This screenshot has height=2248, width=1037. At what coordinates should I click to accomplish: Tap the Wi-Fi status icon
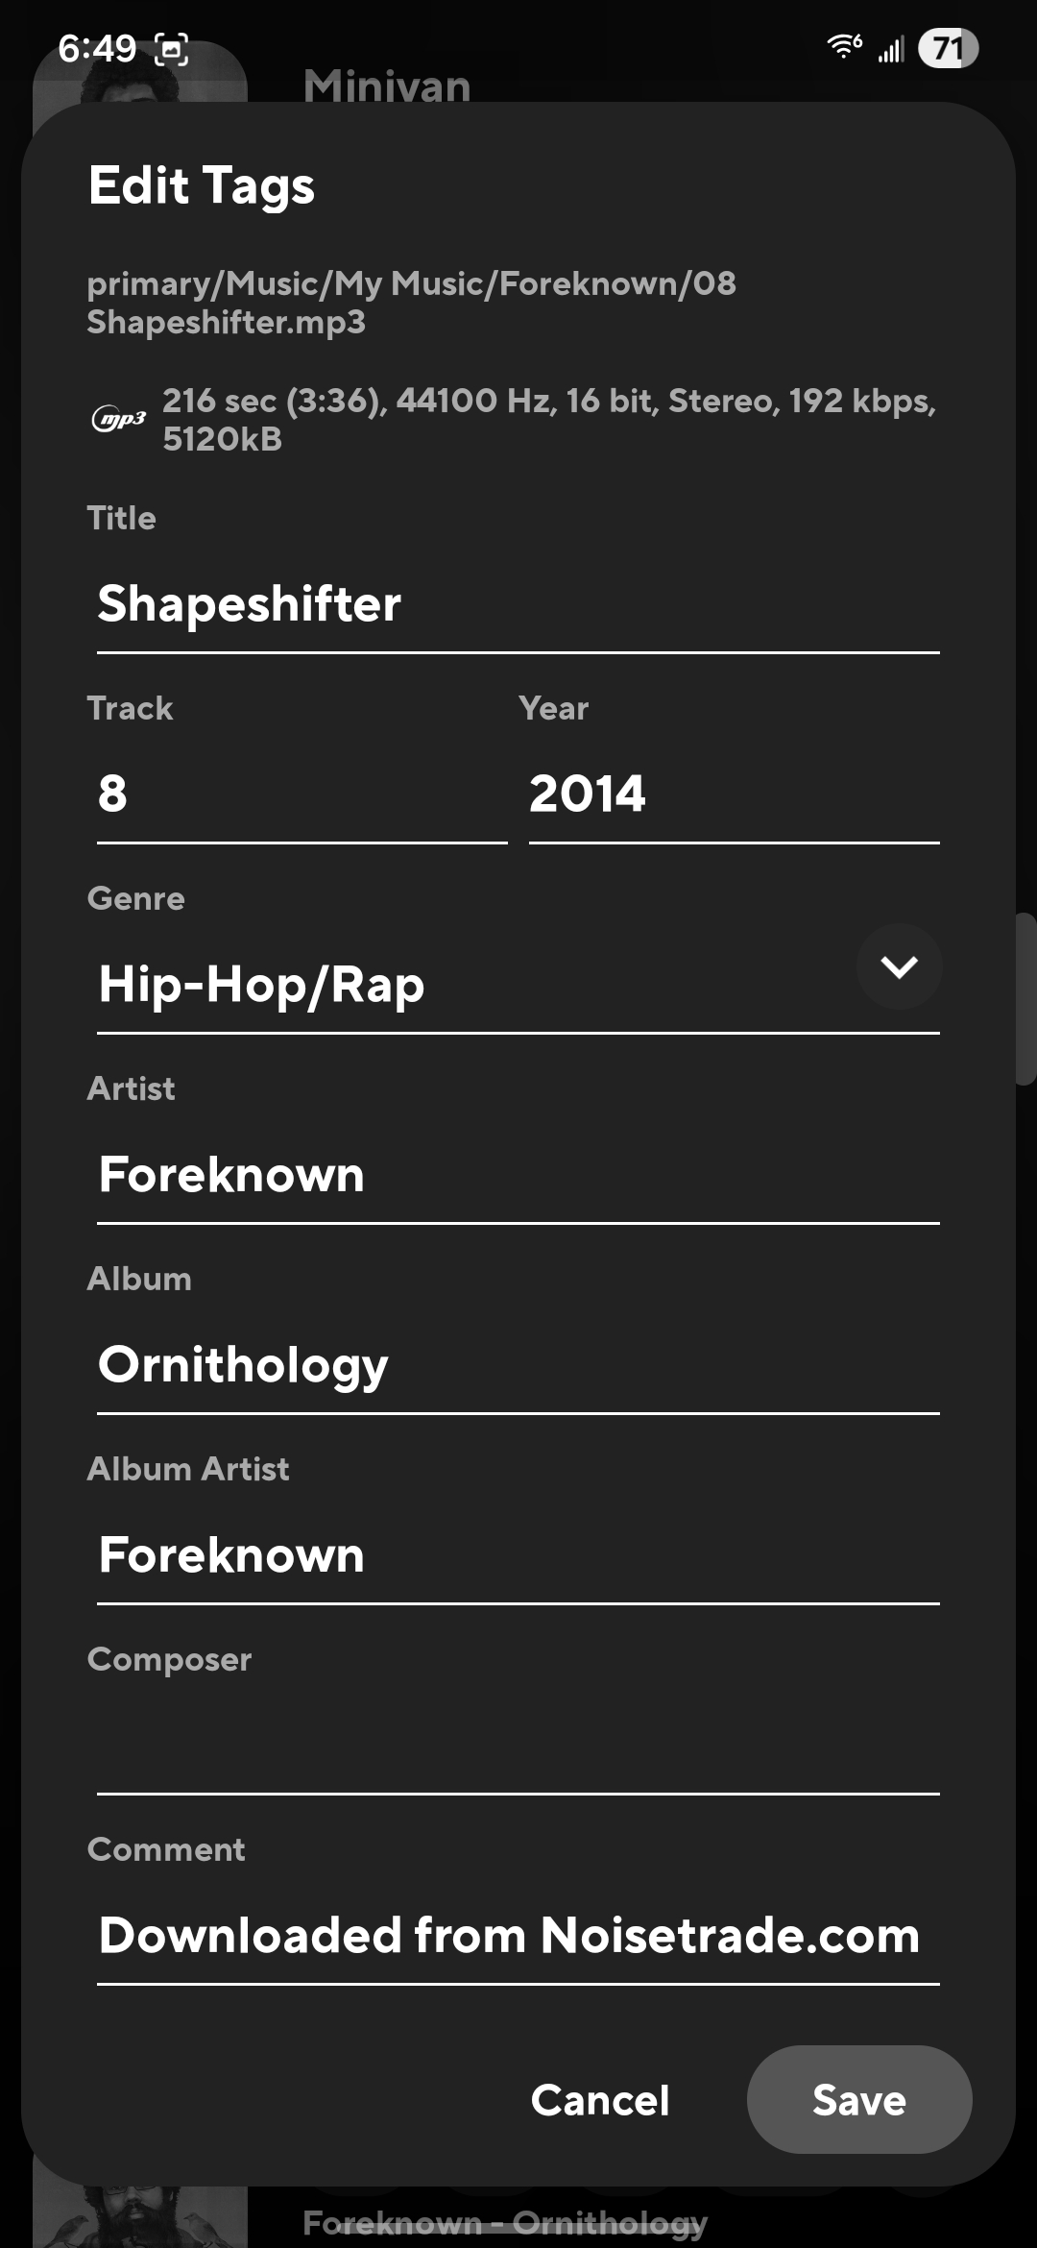[x=844, y=46]
